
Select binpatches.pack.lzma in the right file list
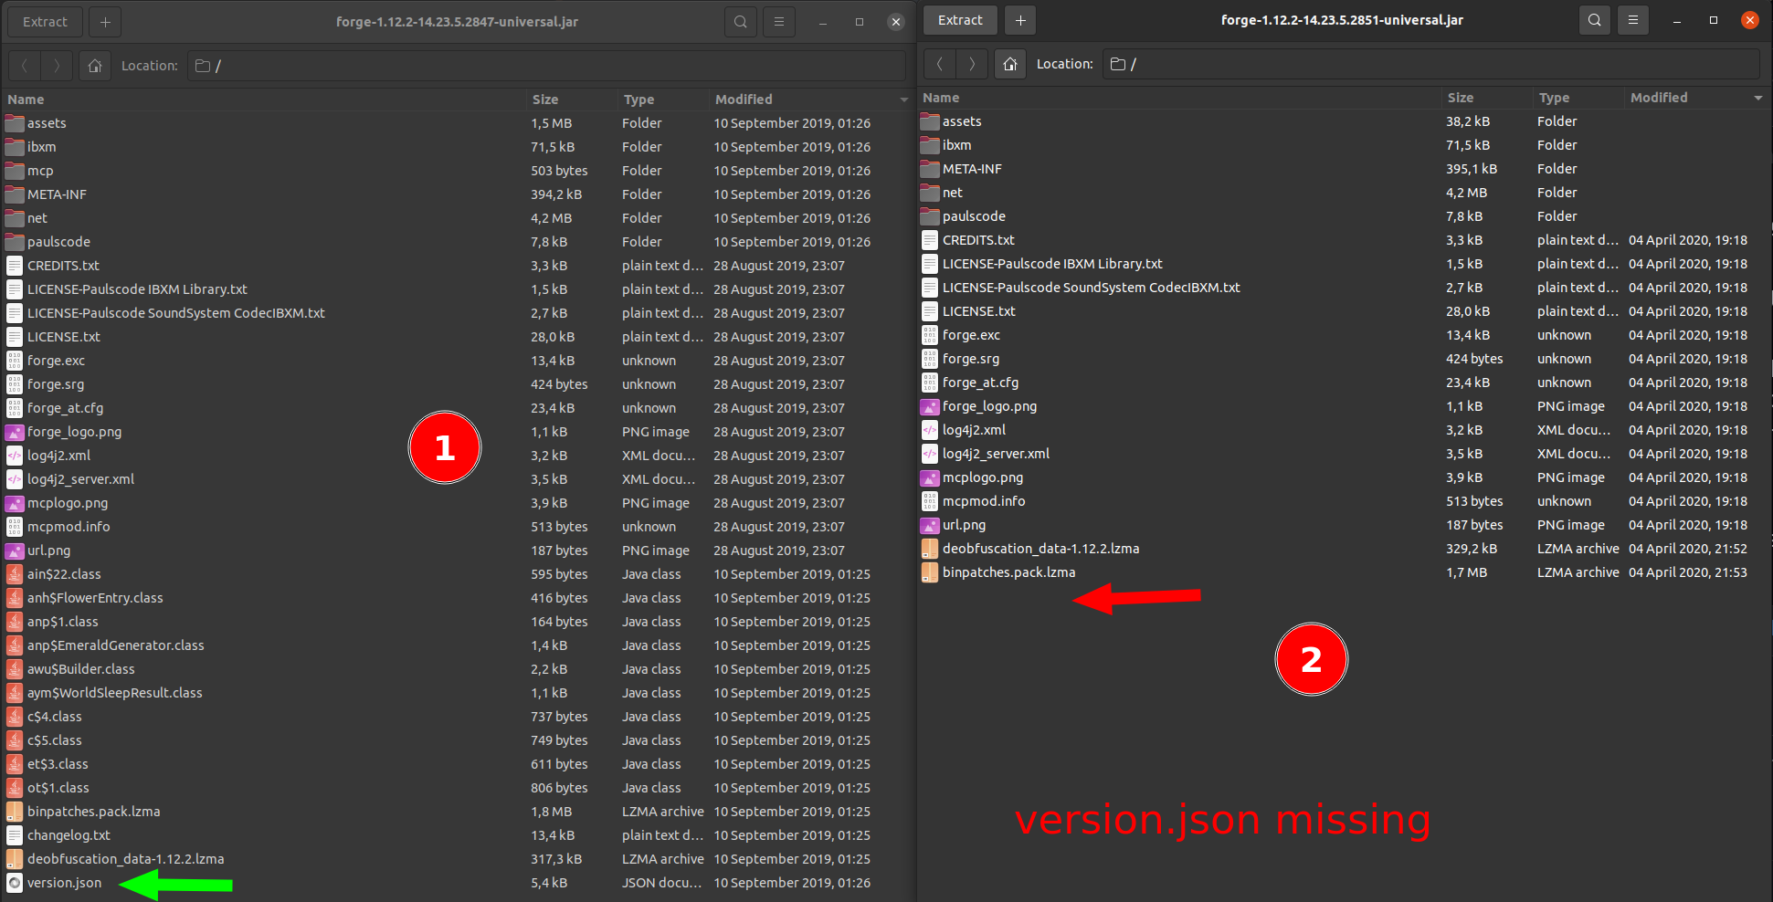(1008, 572)
